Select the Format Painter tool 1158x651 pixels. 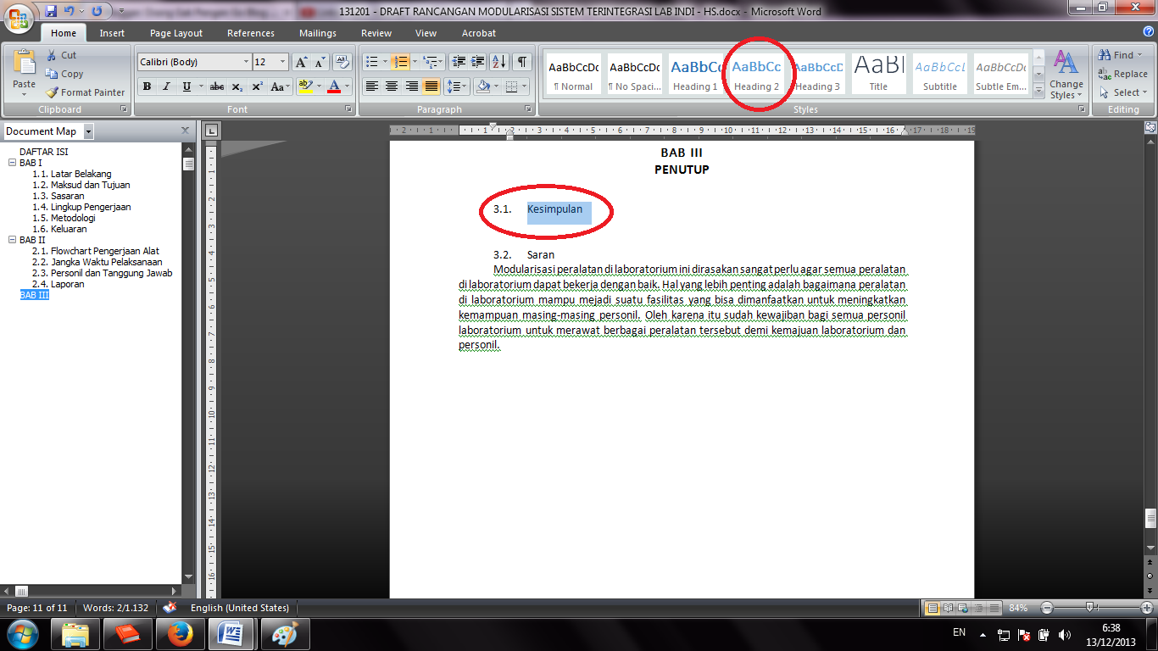coord(85,92)
